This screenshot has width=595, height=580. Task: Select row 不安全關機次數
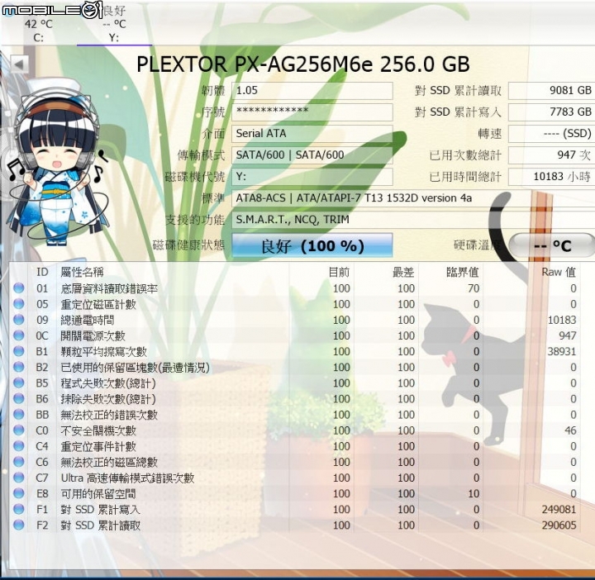coord(294,430)
